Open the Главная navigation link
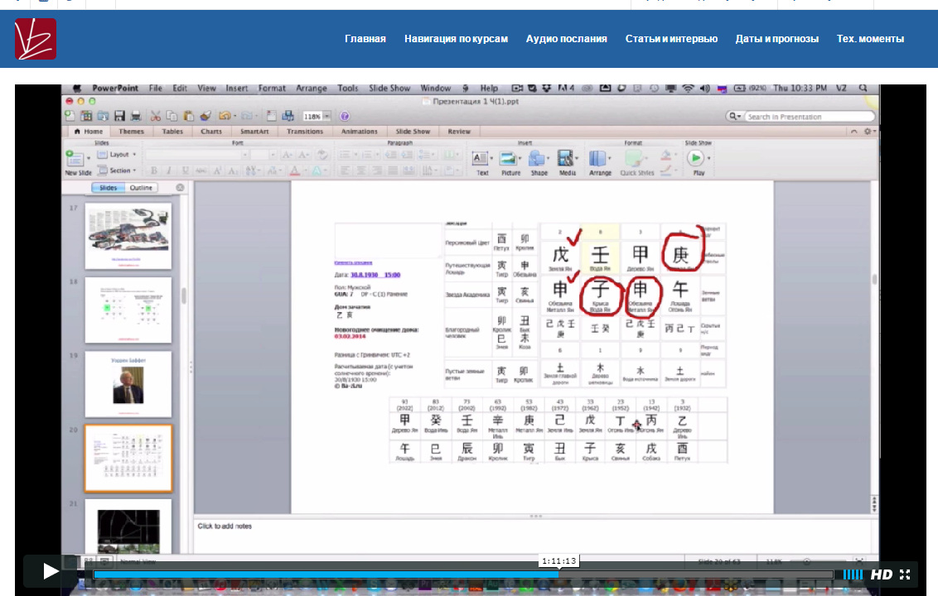938x596 pixels. (365, 39)
